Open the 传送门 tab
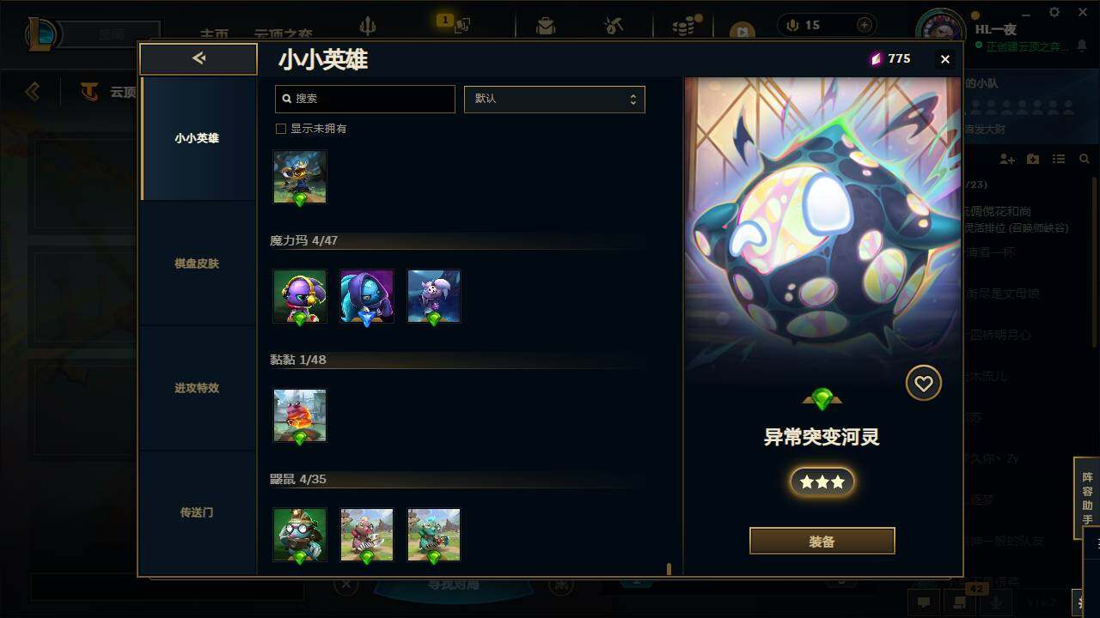Image resolution: width=1100 pixels, height=618 pixels. [197, 512]
